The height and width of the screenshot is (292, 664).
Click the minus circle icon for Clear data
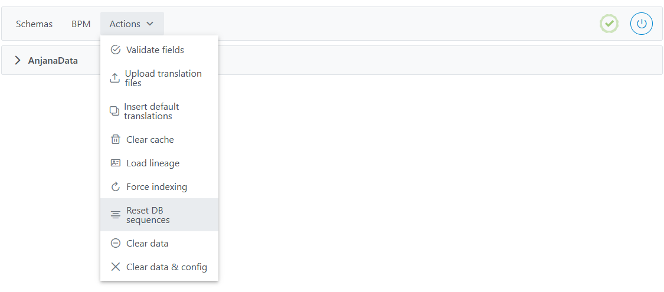click(116, 244)
